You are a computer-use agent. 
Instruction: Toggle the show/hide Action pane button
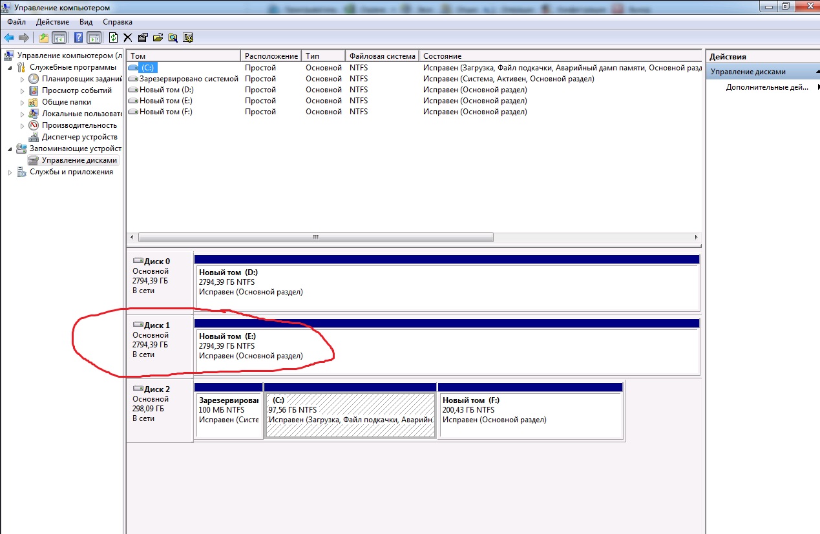pyautogui.click(x=94, y=37)
